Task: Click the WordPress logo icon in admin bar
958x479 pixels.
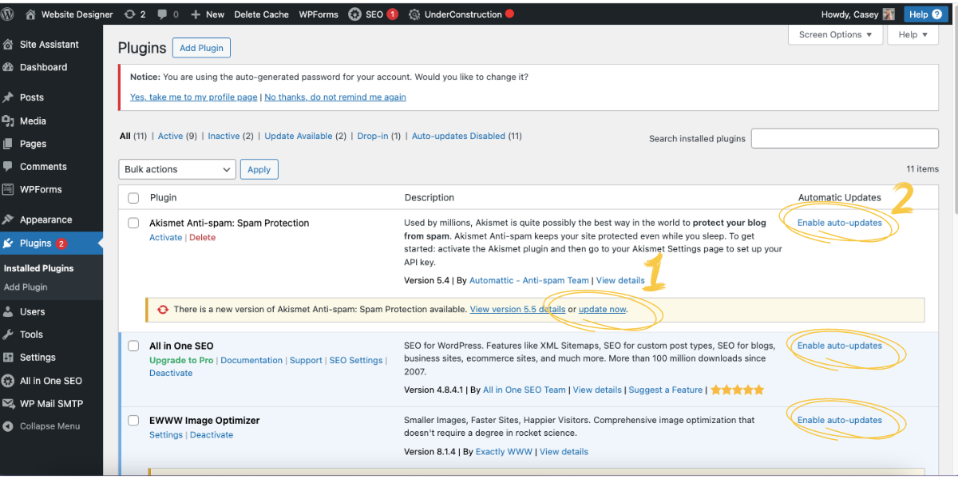Action: 8,14
